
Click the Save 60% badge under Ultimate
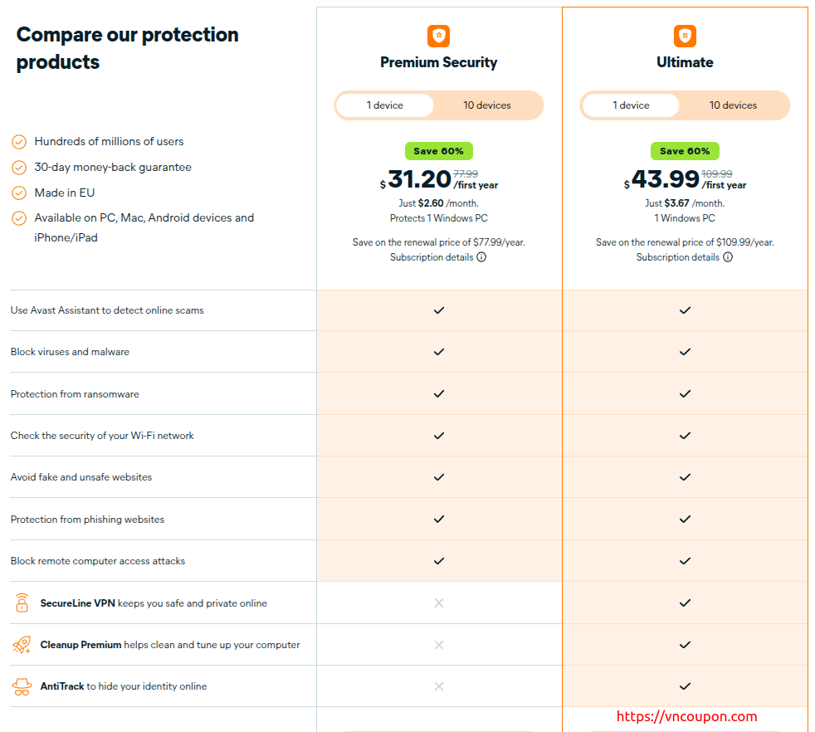(685, 151)
